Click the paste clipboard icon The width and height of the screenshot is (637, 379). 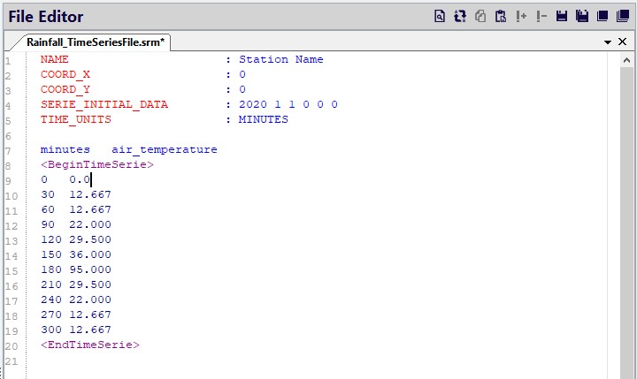point(501,16)
